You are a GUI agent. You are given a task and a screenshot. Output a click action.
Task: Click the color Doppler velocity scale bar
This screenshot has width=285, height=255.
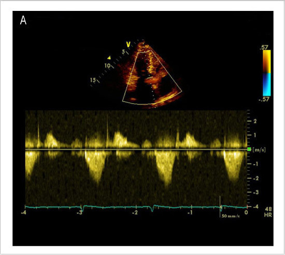267,73
